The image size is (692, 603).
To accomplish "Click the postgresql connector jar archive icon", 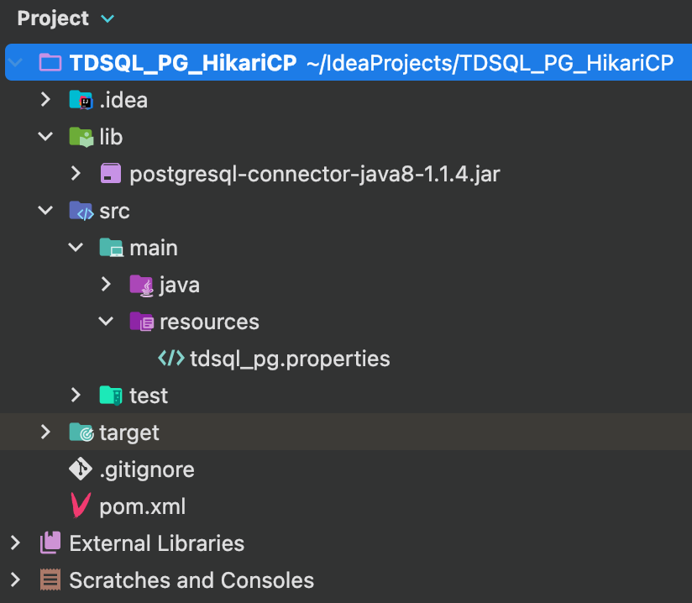I will (x=111, y=174).
